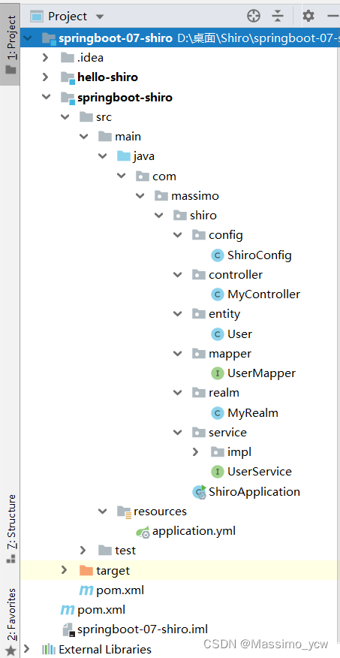
Task: Collapse the mapper package
Action: (178, 353)
